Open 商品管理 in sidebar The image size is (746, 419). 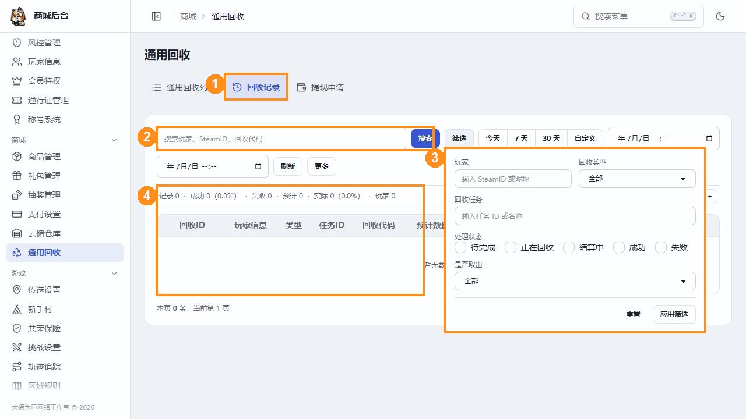point(65,157)
